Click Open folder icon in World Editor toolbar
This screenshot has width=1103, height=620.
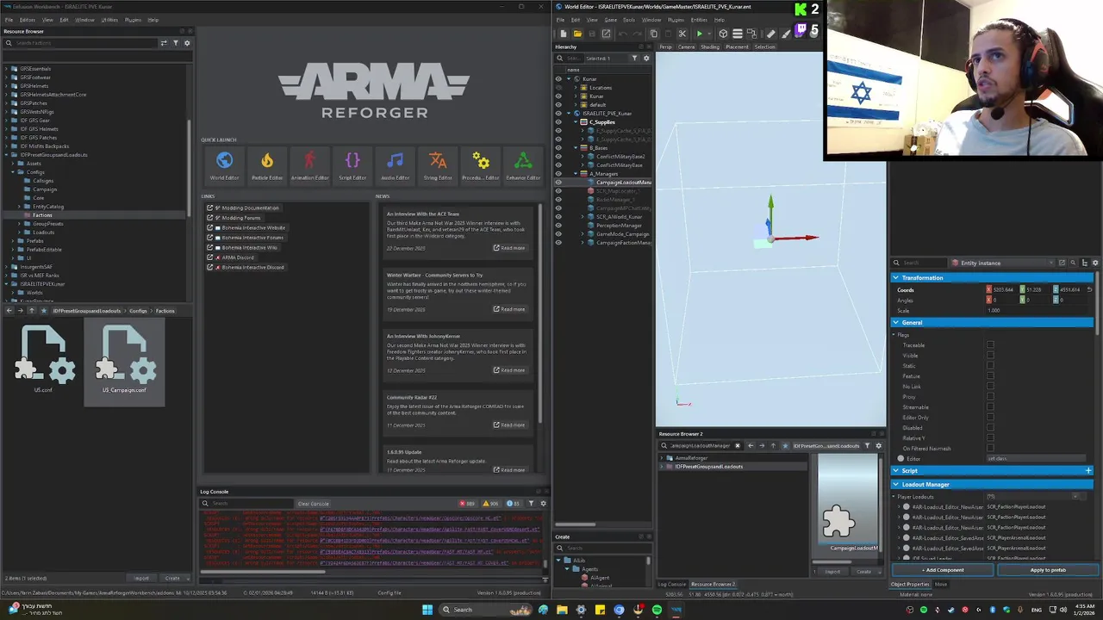click(x=577, y=34)
